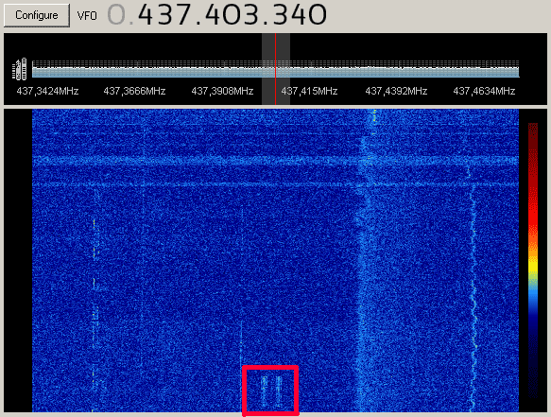Click the yellow spot at waterfall top edge
Image resolution: width=551 pixels, height=417 pixels.
pos(374,114)
